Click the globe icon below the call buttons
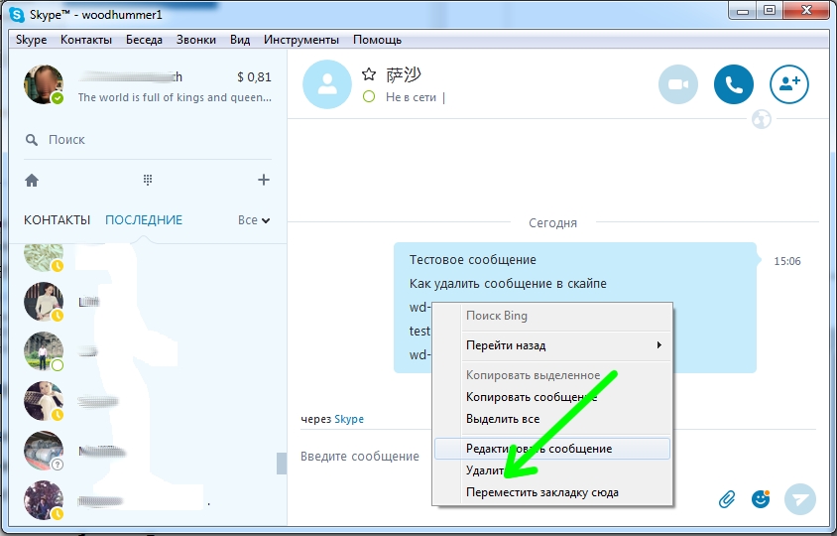The image size is (837, 536). (762, 119)
